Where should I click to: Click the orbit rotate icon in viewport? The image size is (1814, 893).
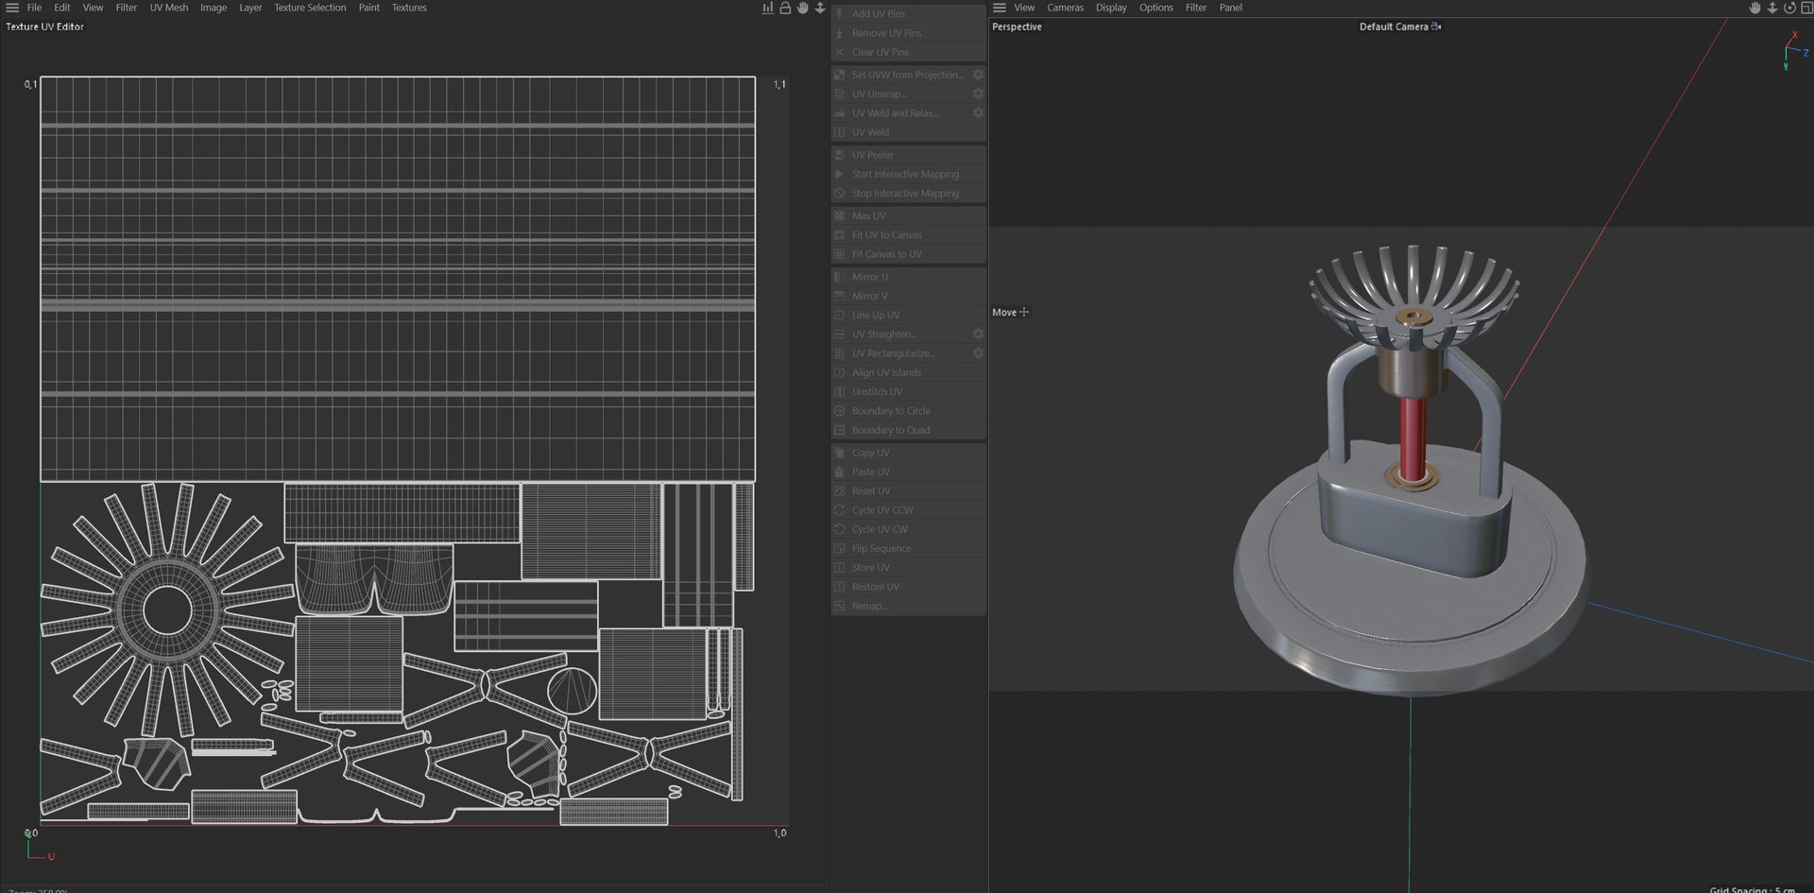tap(1788, 8)
